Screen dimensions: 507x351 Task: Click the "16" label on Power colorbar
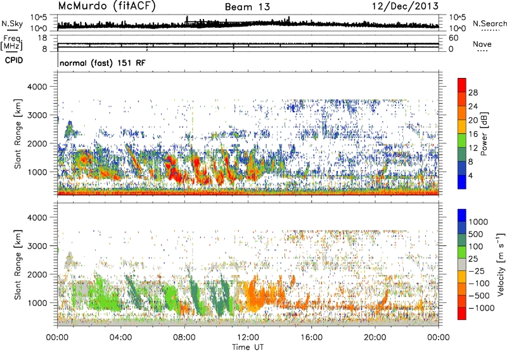473,134
